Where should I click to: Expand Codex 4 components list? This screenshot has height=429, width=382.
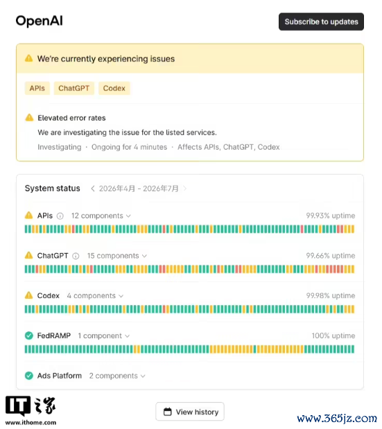pyautogui.click(x=95, y=296)
